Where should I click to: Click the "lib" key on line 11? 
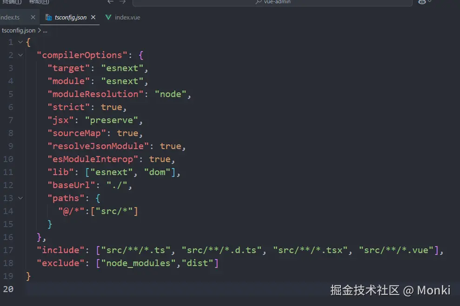coord(61,172)
